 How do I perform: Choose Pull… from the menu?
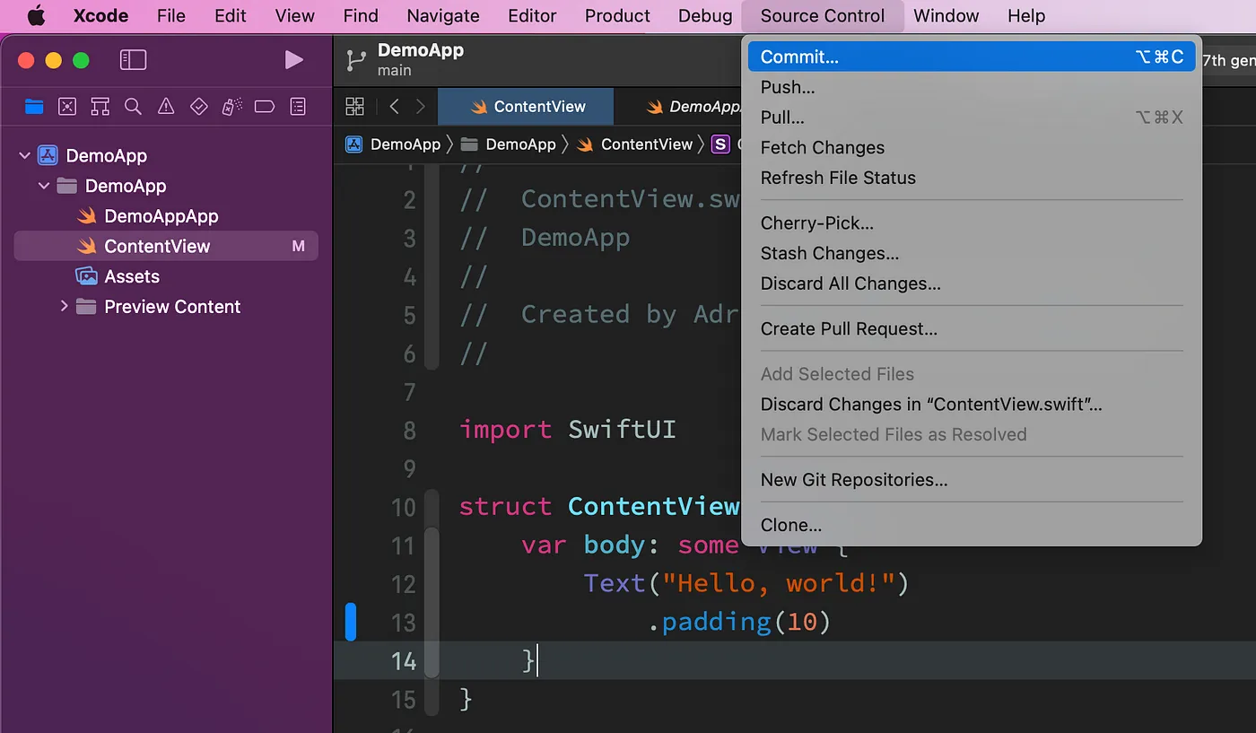coord(972,118)
